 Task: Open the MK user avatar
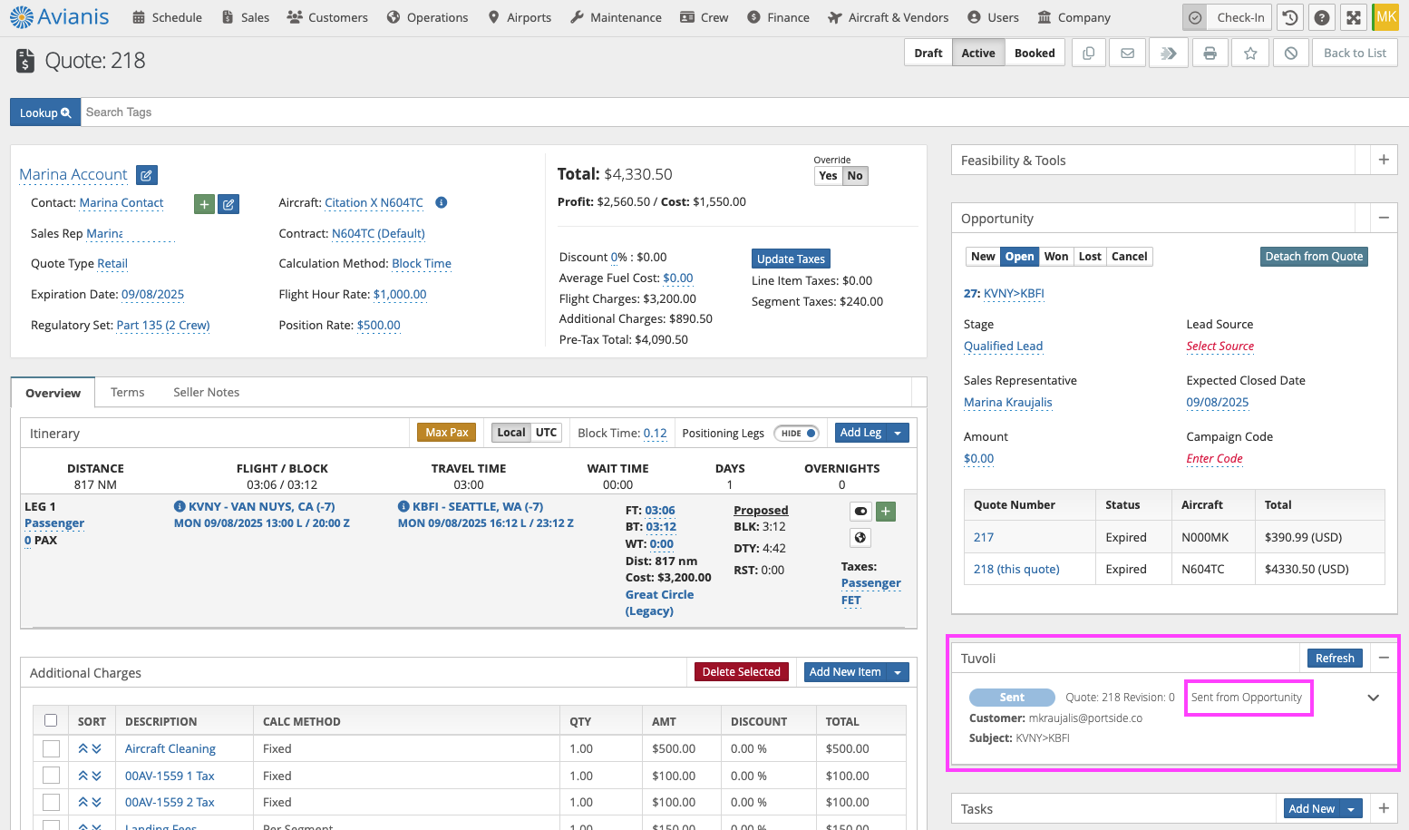coord(1386,17)
